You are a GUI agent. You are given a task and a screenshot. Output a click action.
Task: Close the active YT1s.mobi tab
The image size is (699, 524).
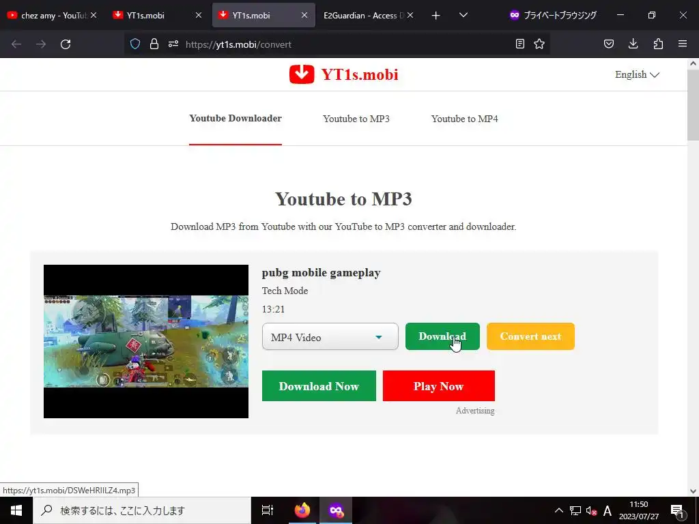pos(304,15)
